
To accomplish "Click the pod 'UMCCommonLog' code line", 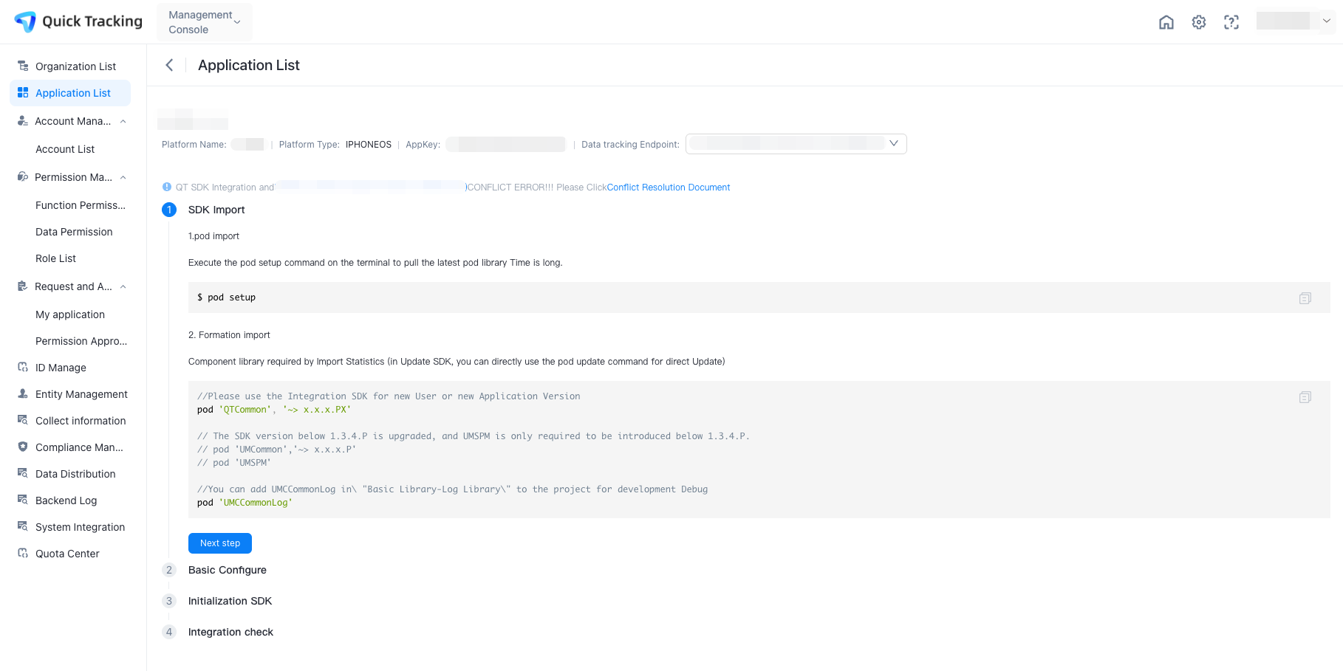I will coord(245,503).
